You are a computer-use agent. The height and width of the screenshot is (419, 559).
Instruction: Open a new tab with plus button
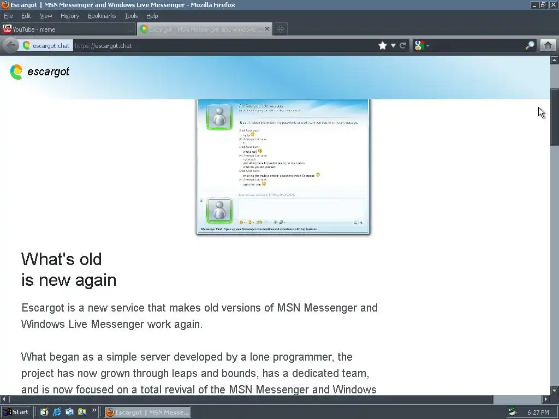[280, 29]
